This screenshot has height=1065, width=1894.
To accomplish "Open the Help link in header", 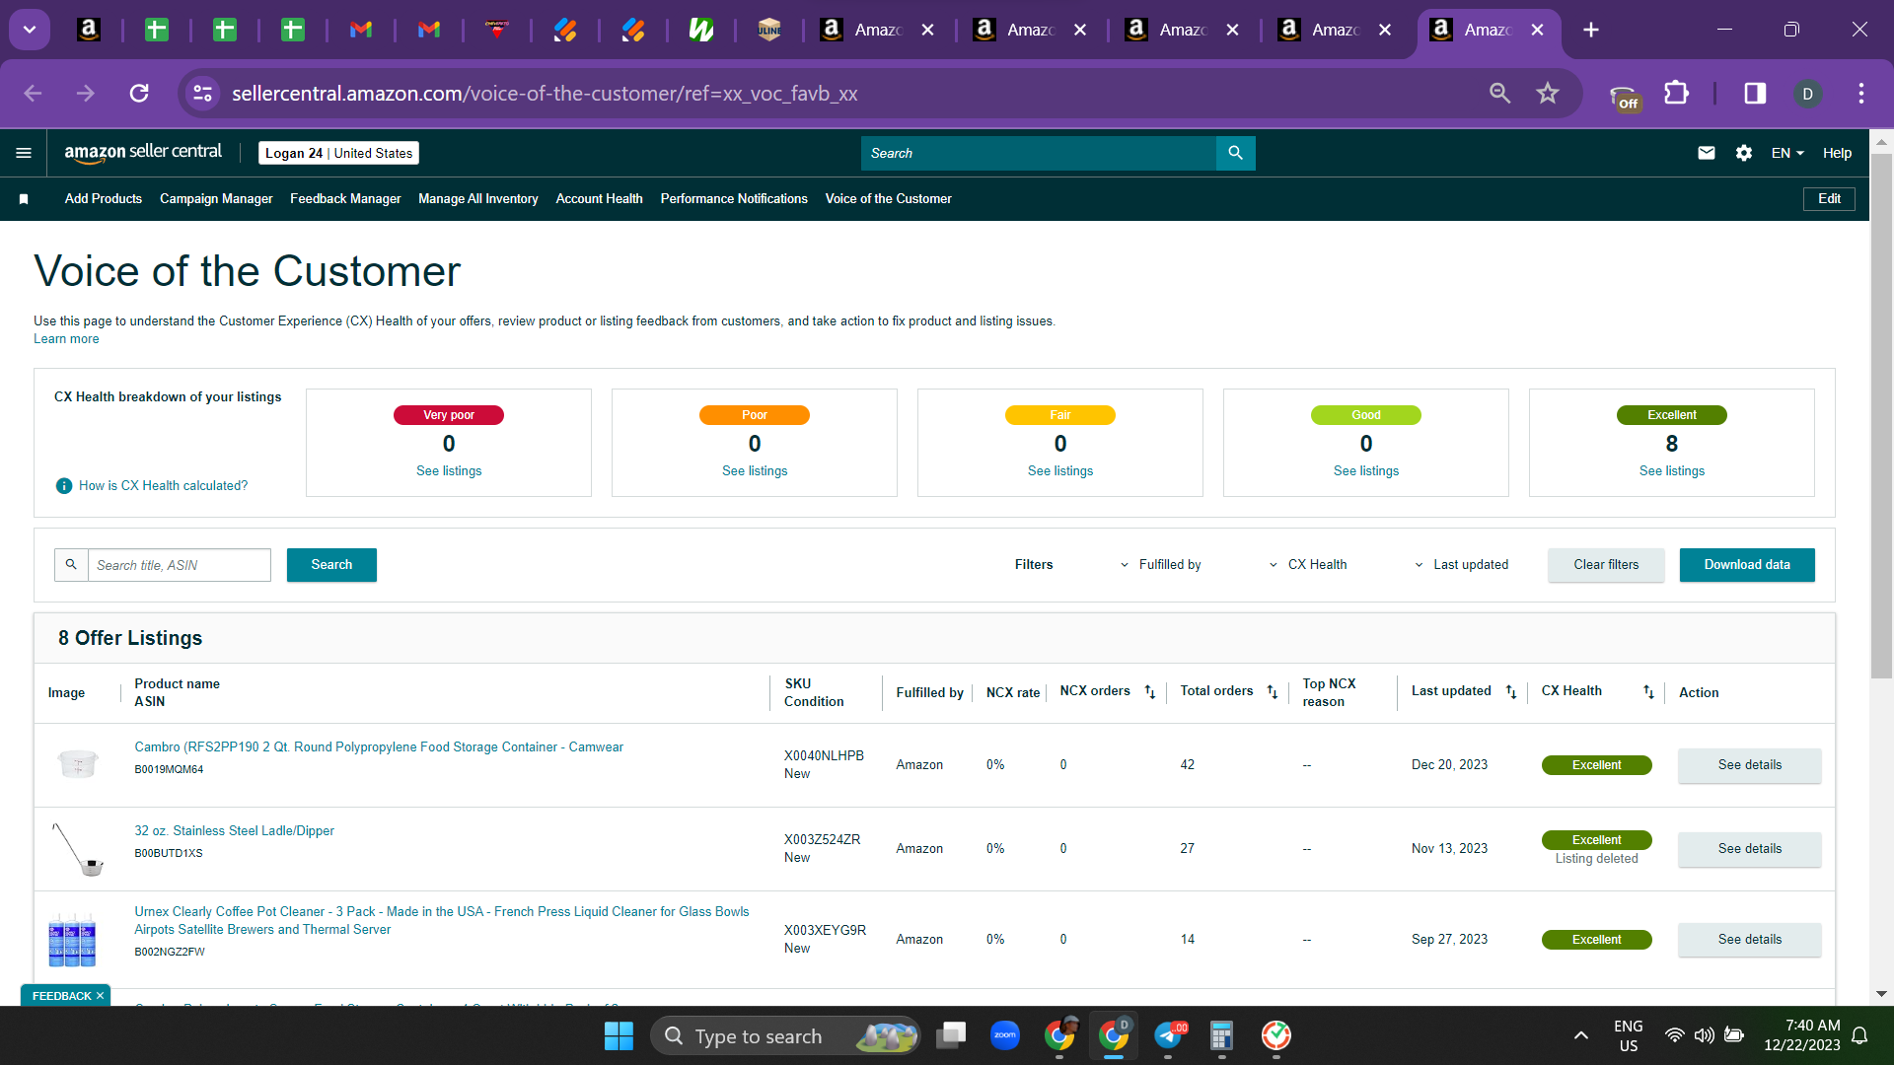I will pos(1837,153).
